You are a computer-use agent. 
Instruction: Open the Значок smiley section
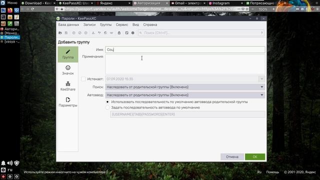click(68, 70)
